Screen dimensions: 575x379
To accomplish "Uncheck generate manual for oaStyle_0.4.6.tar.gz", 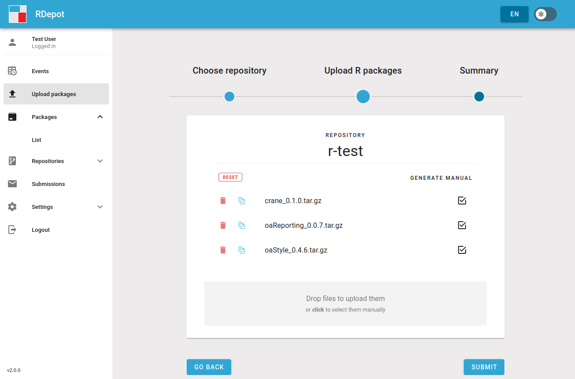I will (x=462, y=250).
